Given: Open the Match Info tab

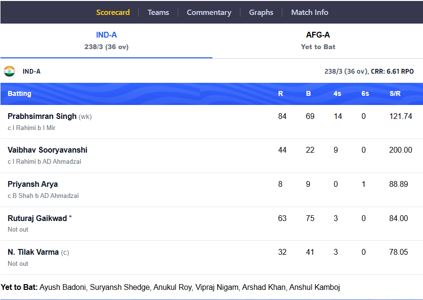Looking at the screenshot, I should point(310,13).
